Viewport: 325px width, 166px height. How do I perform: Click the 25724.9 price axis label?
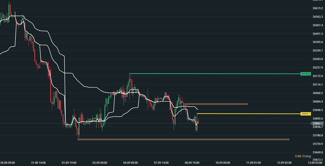pyautogui.click(x=317, y=144)
